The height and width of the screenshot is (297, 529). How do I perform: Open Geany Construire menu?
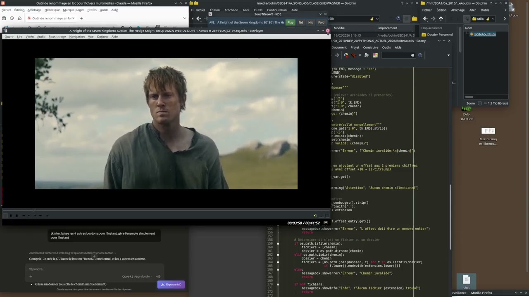pos(371,47)
